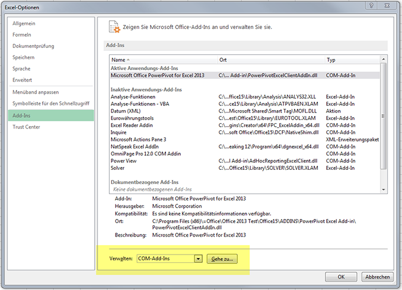This screenshot has height=290, width=402.
Task: Click the Dokumentbezogene Add-Ins heading
Action: (145, 182)
